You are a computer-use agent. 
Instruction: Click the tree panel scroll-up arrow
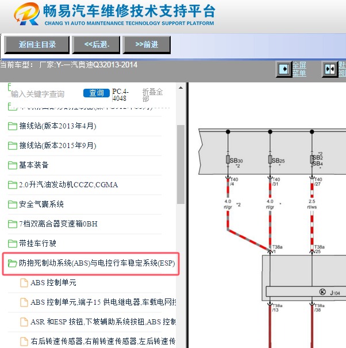pyautogui.click(x=180, y=88)
